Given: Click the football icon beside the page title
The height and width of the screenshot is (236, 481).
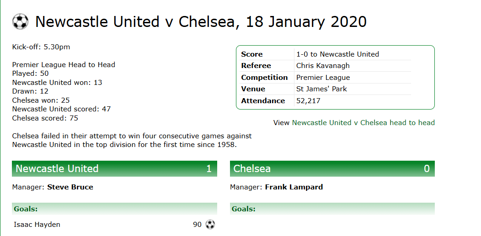Looking at the screenshot, I should (20, 21).
